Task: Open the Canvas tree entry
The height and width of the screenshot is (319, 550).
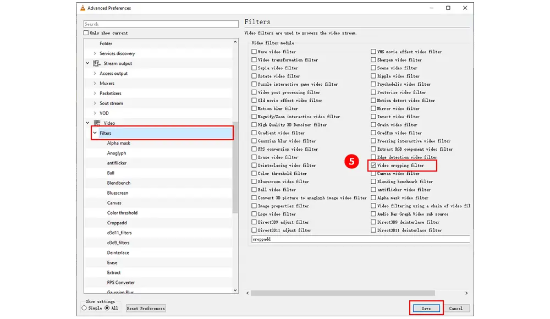Action: 114,203
